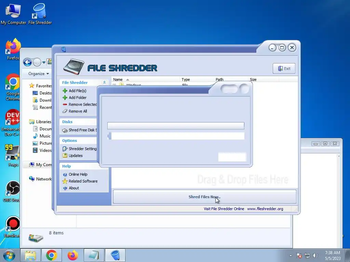Click the File Shredder hard disk logo
Image resolution: width=350 pixels, height=262 pixels.
pyautogui.click(x=74, y=67)
